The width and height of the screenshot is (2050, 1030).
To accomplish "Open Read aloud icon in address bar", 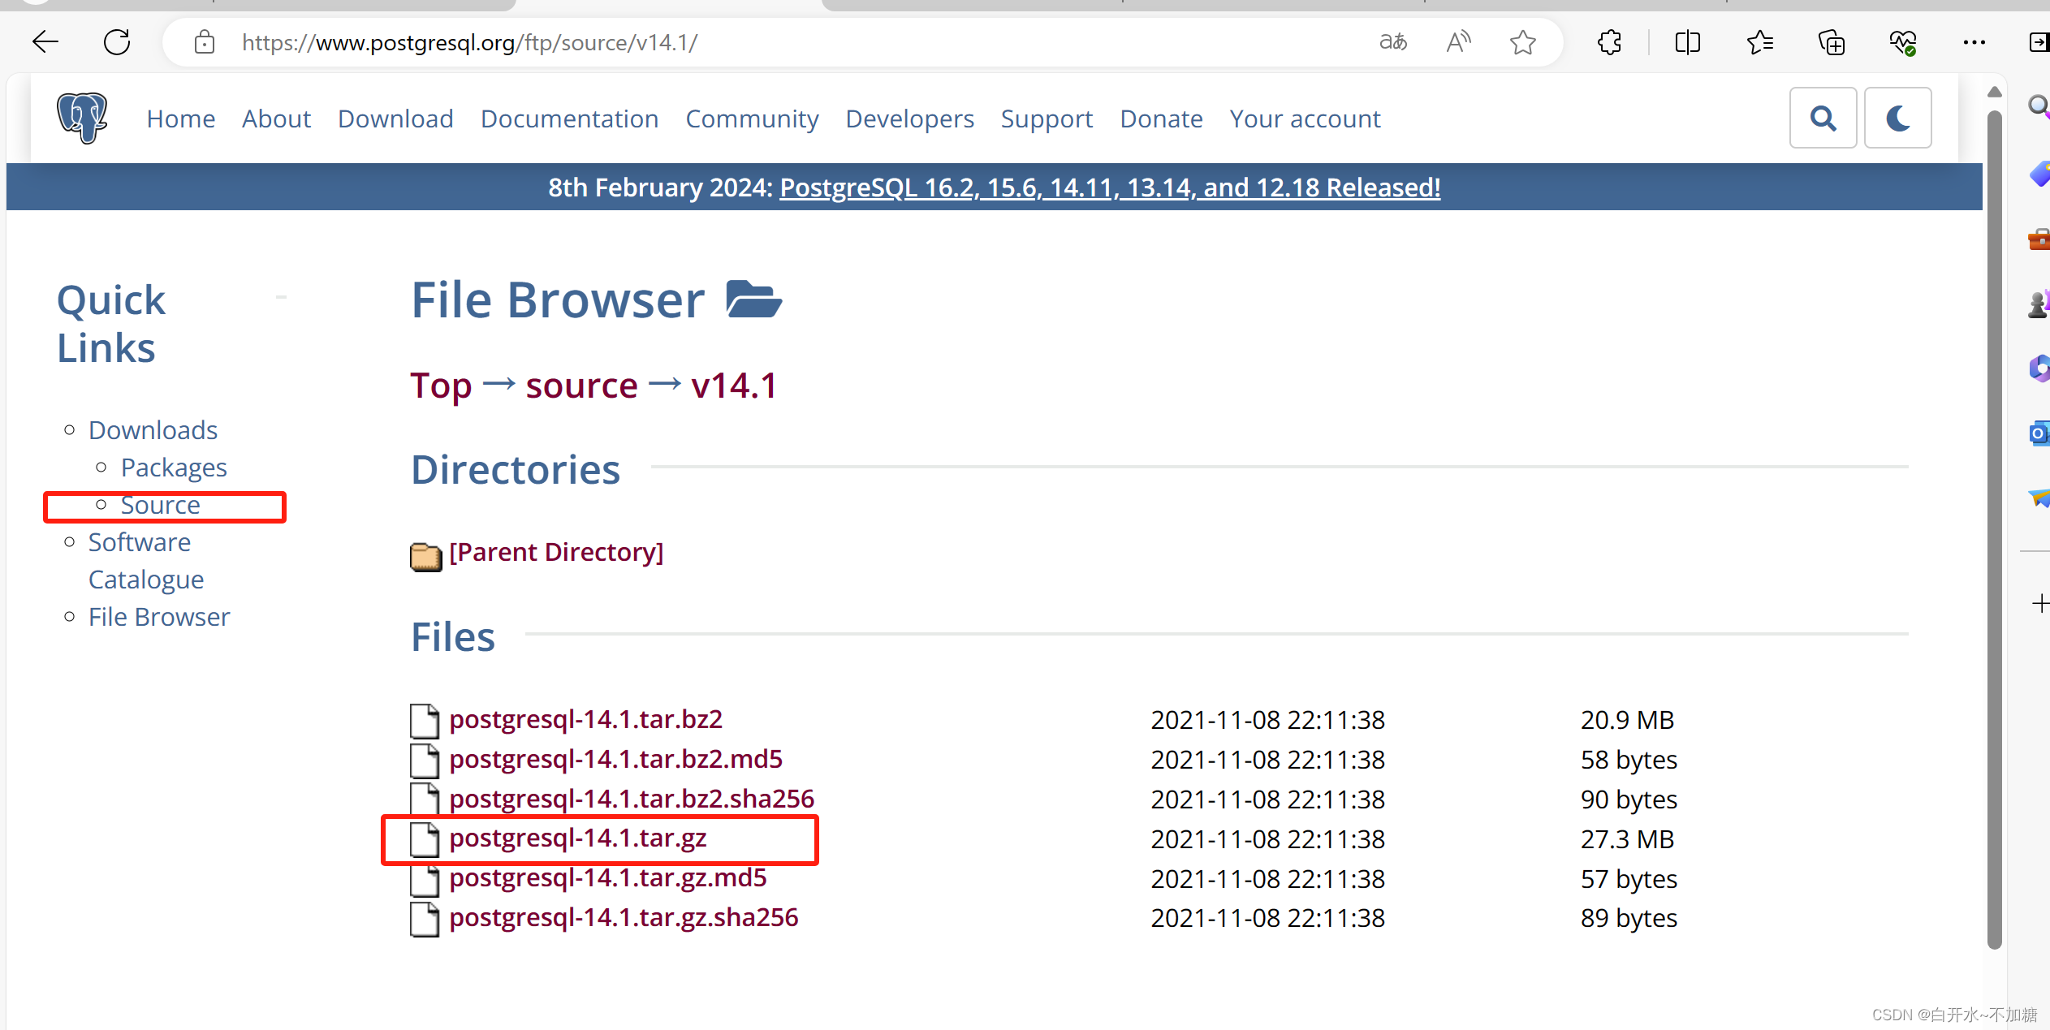I will (x=1458, y=42).
